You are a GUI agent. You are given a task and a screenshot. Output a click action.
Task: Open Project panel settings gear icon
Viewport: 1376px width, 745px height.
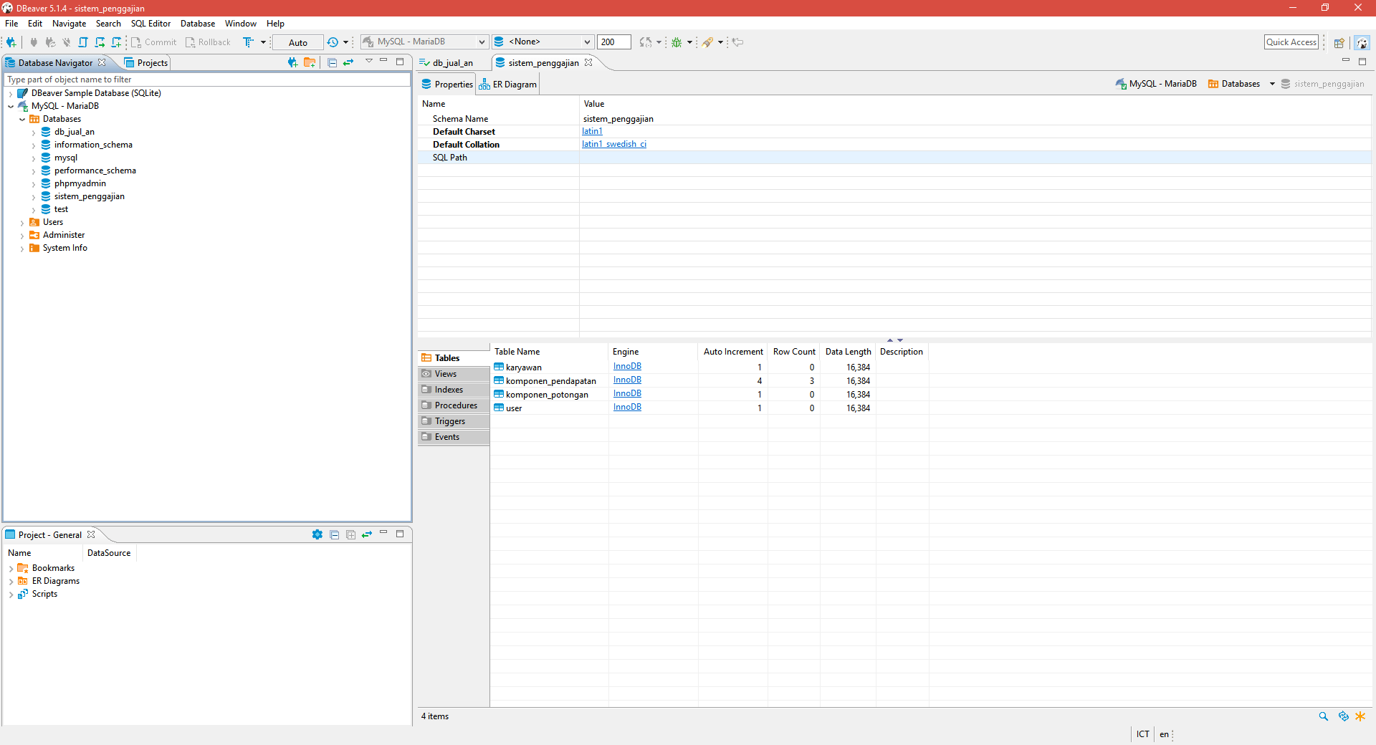[x=317, y=534]
